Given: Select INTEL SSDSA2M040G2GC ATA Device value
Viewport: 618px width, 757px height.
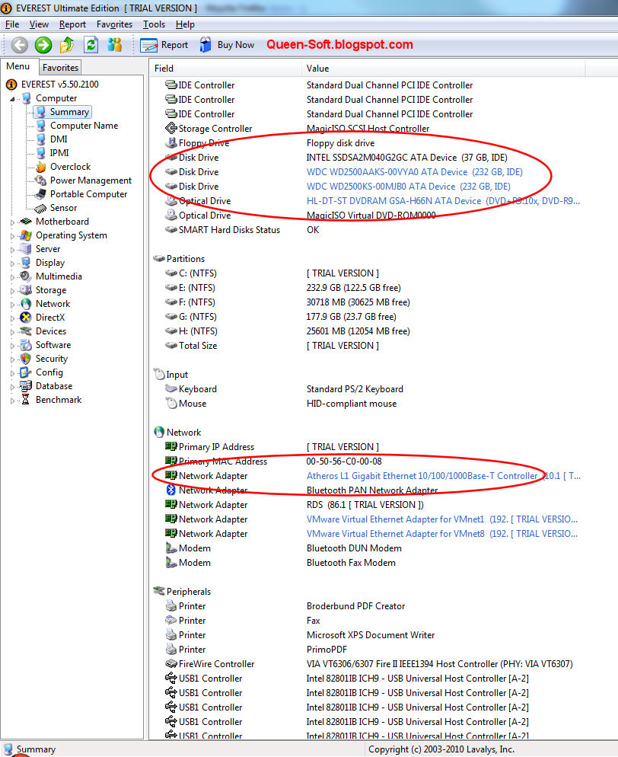Looking at the screenshot, I should (406, 158).
